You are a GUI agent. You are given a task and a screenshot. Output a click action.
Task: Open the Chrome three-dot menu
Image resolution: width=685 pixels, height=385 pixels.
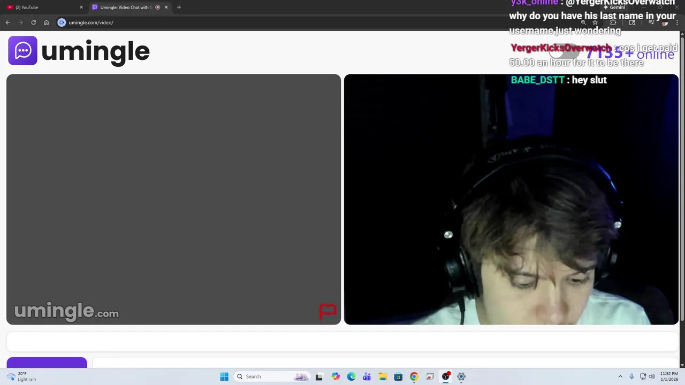click(677, 22)
